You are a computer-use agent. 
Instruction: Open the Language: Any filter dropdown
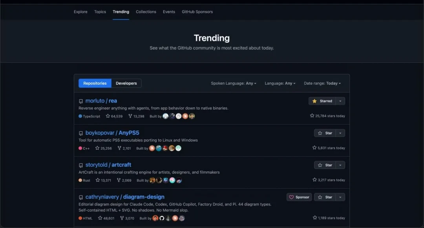tap(280, 83)
